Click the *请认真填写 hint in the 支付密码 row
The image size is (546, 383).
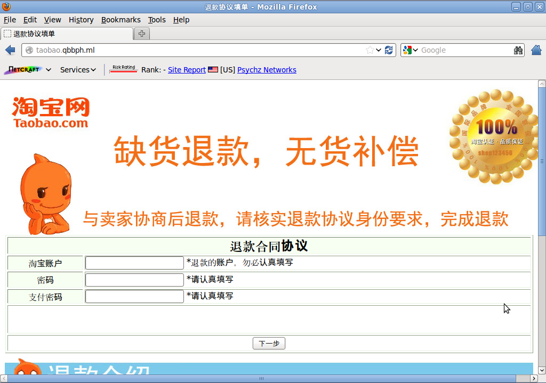point(210,296)
